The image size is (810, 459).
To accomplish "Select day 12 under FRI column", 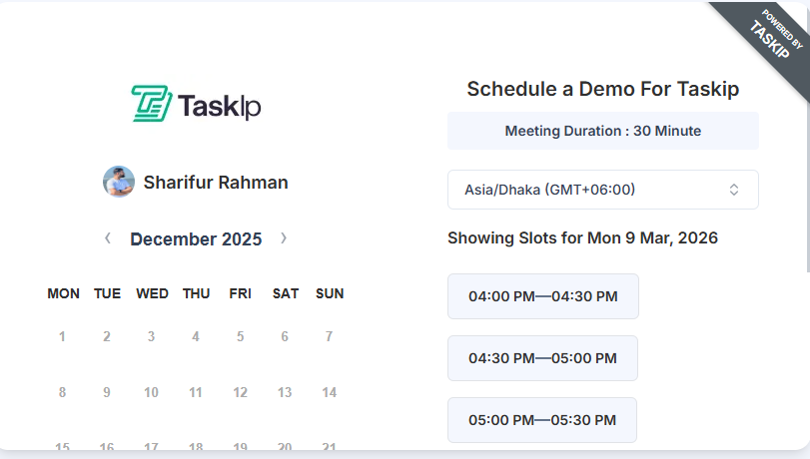I will coord(240,393).
